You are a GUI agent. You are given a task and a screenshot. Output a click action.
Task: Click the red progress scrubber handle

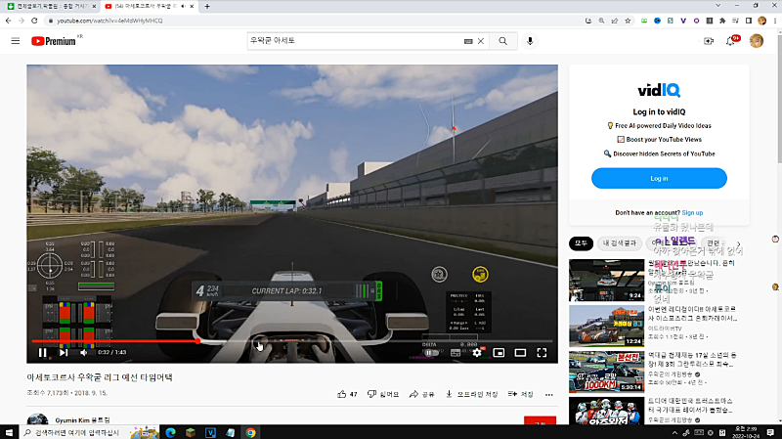pyautogui.click(x=198, y=341)
